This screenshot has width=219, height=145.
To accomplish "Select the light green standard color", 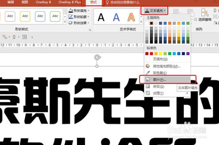I will coord(165,54).
